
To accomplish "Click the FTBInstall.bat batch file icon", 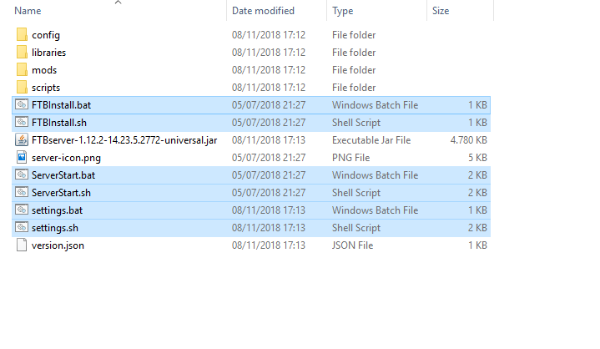I will pos(22,105).
